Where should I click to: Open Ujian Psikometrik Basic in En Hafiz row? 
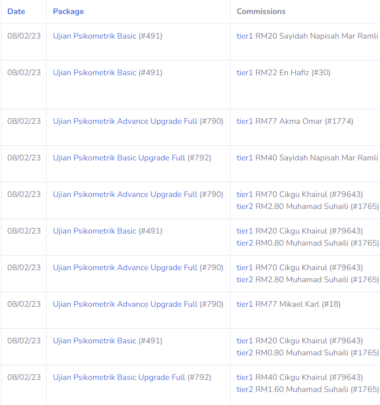coord(95,73)
